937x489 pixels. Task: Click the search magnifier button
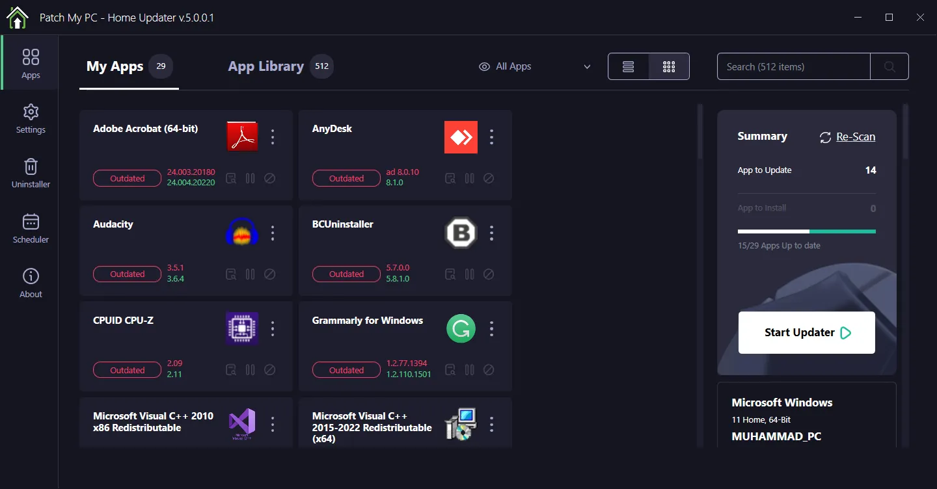[889, 66]
